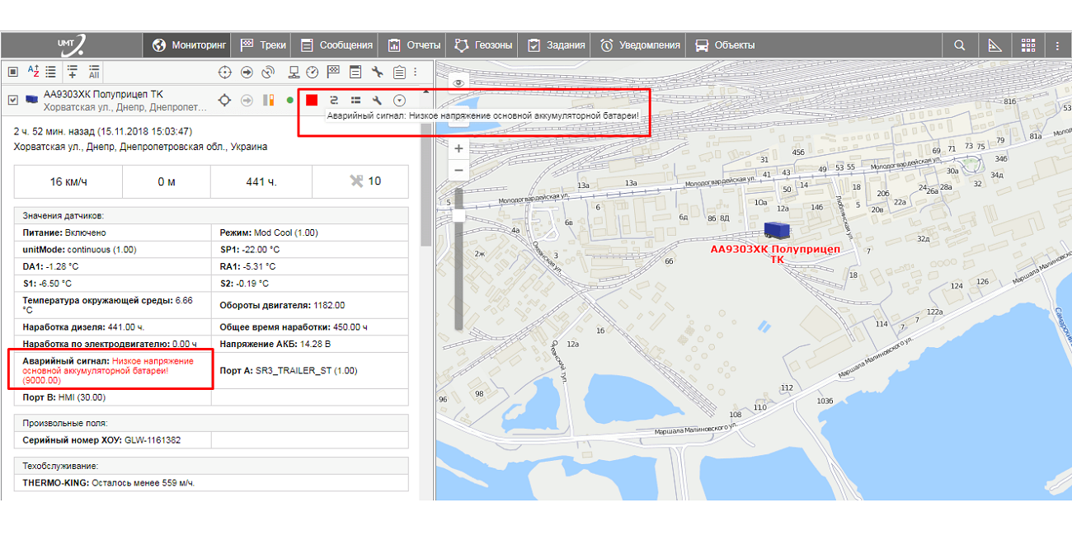Viewport: 1072px width, 540px height.
Task: Open the measuring ruler tool
Action: coord(994,45)
